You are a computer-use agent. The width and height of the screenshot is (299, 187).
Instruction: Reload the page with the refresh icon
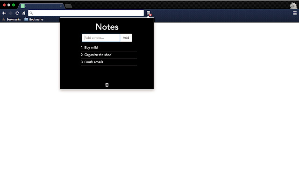(x=17, y=13)
